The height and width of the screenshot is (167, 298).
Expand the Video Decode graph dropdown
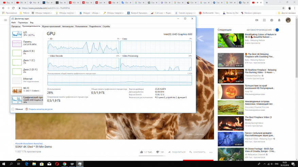click(49, 56)
